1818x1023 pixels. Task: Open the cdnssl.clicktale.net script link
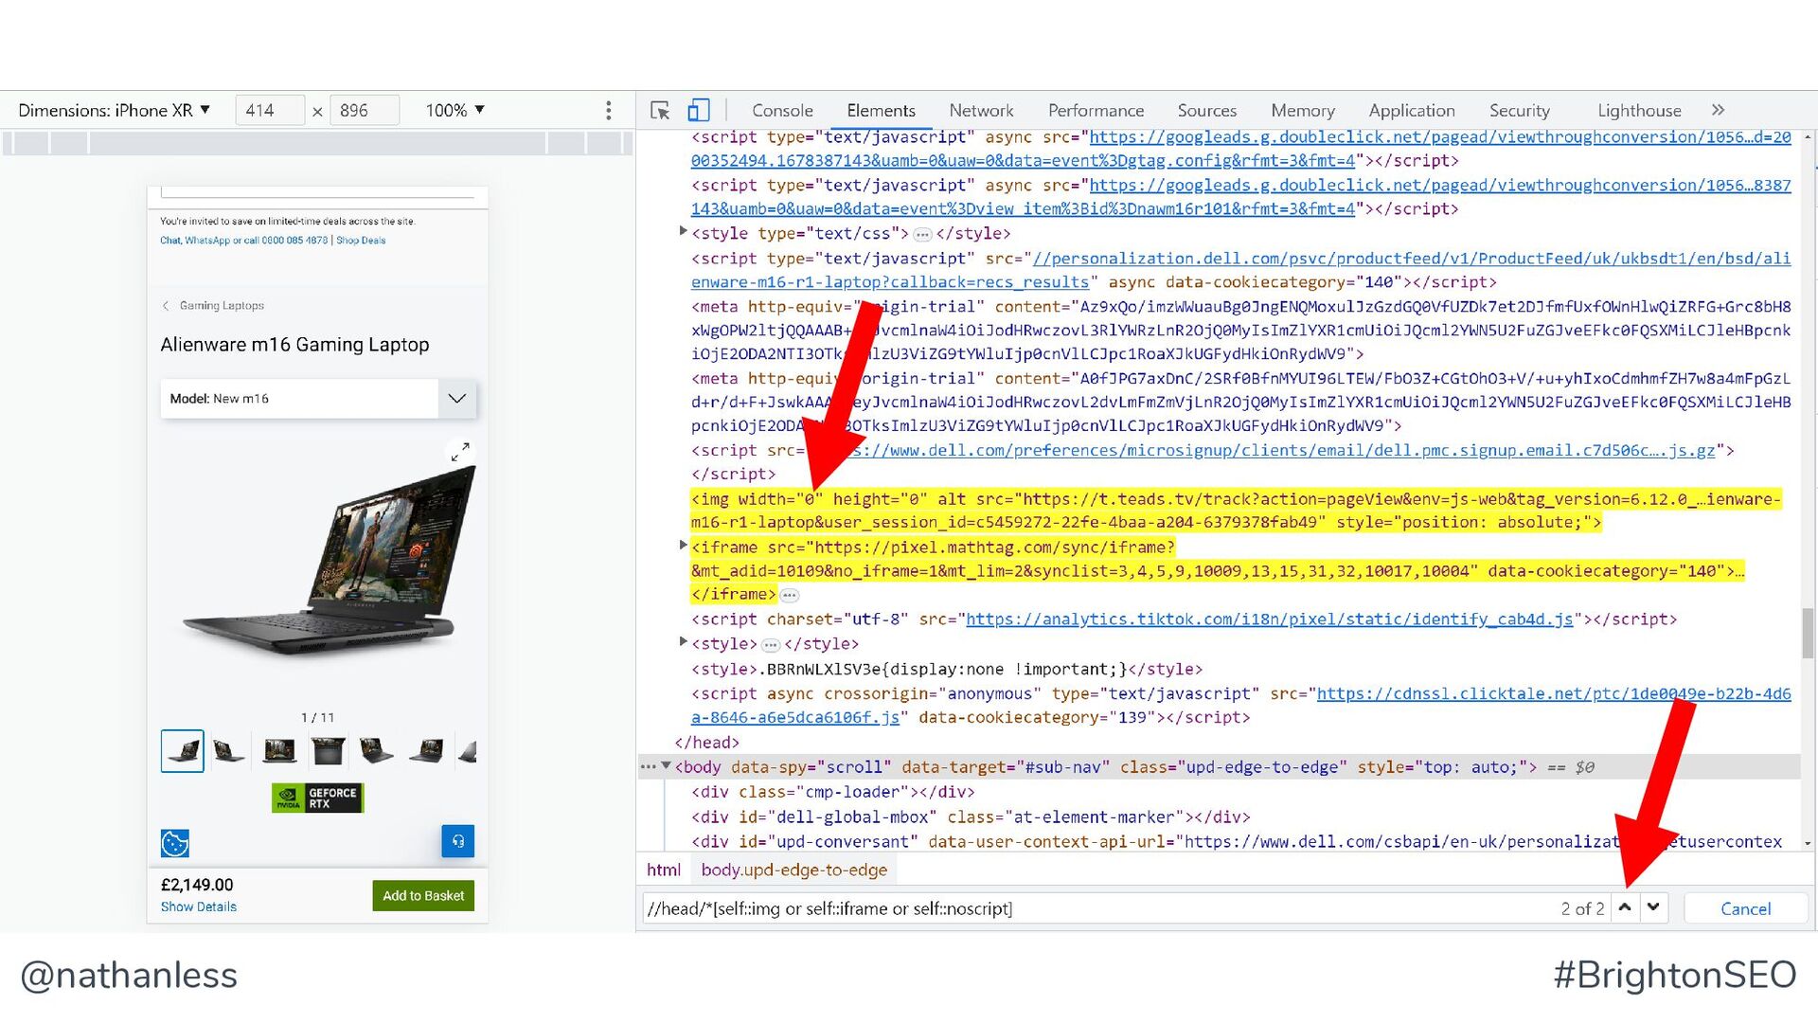(x=1240, y=706)
